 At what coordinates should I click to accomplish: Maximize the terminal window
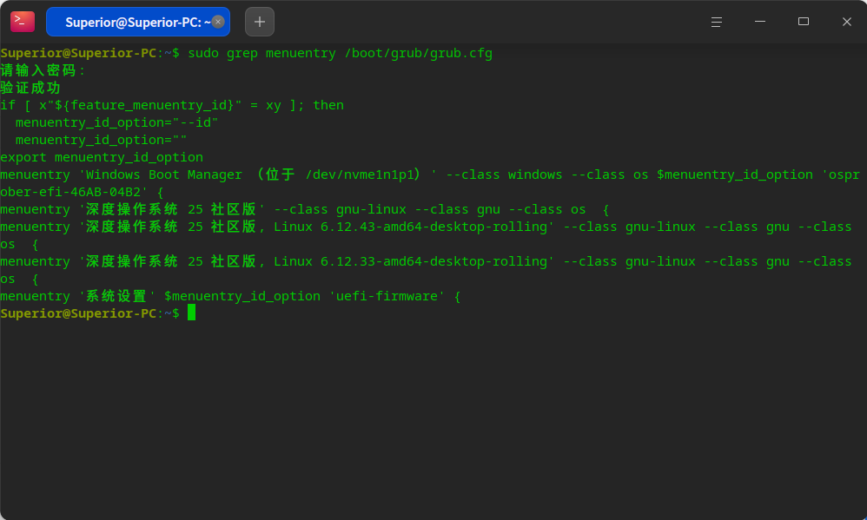click(804, 22)
